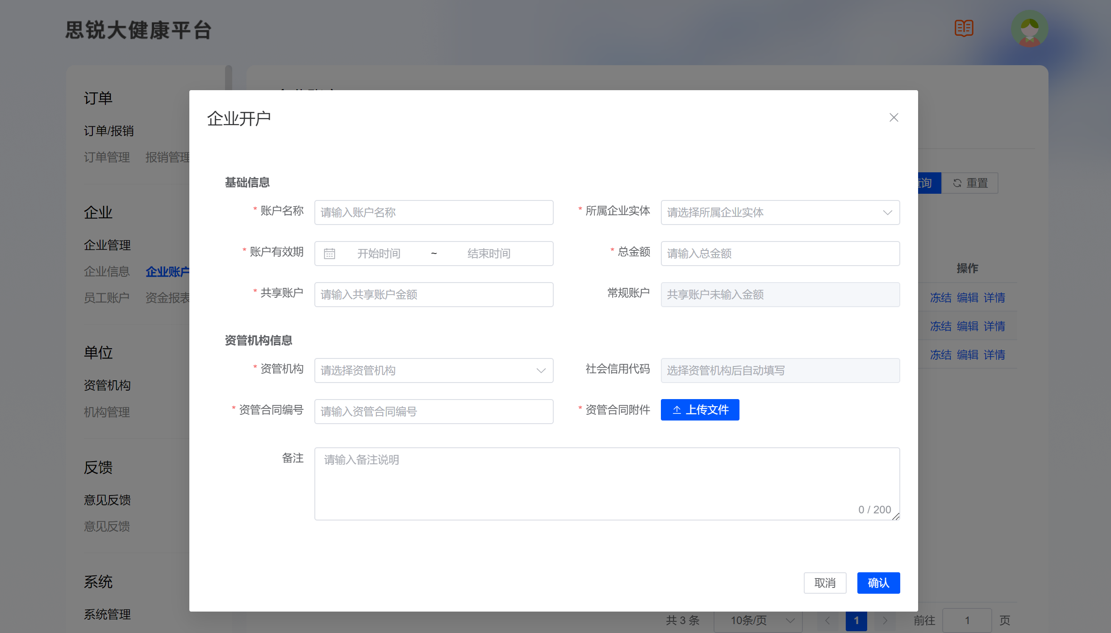Select the 结束时间 date field
1111x633 pixels.
click(489, 254)
